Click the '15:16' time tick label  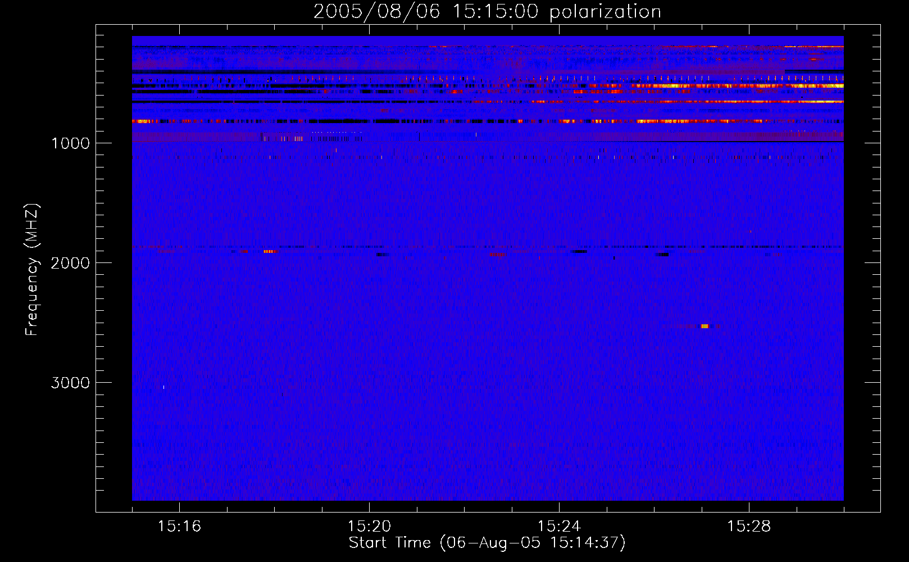click(x=179, y=527)
